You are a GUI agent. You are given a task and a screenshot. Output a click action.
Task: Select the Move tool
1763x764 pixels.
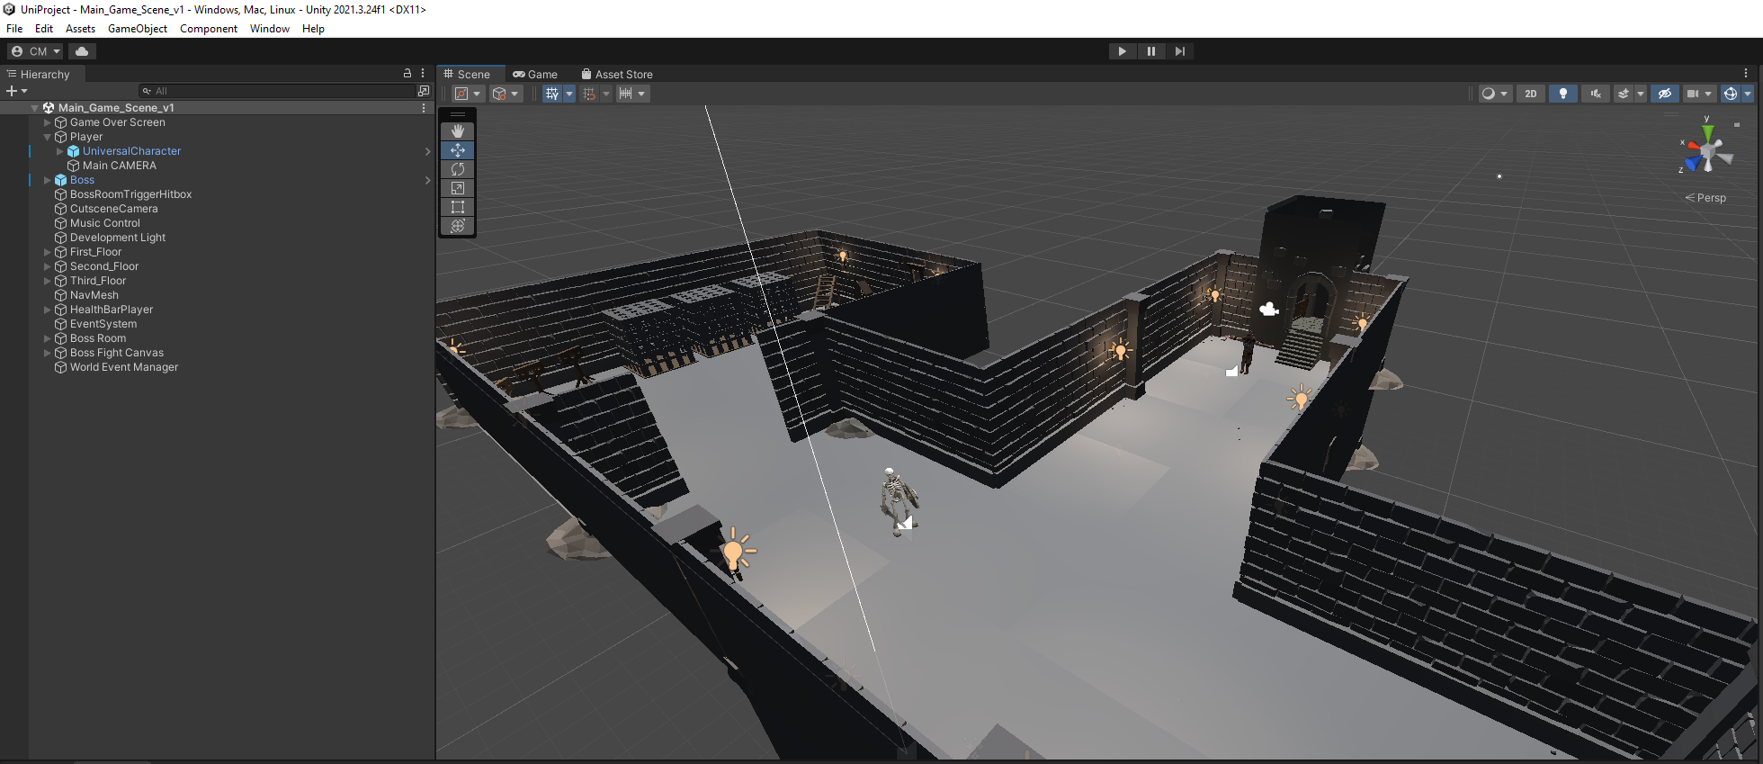point(458,150)
